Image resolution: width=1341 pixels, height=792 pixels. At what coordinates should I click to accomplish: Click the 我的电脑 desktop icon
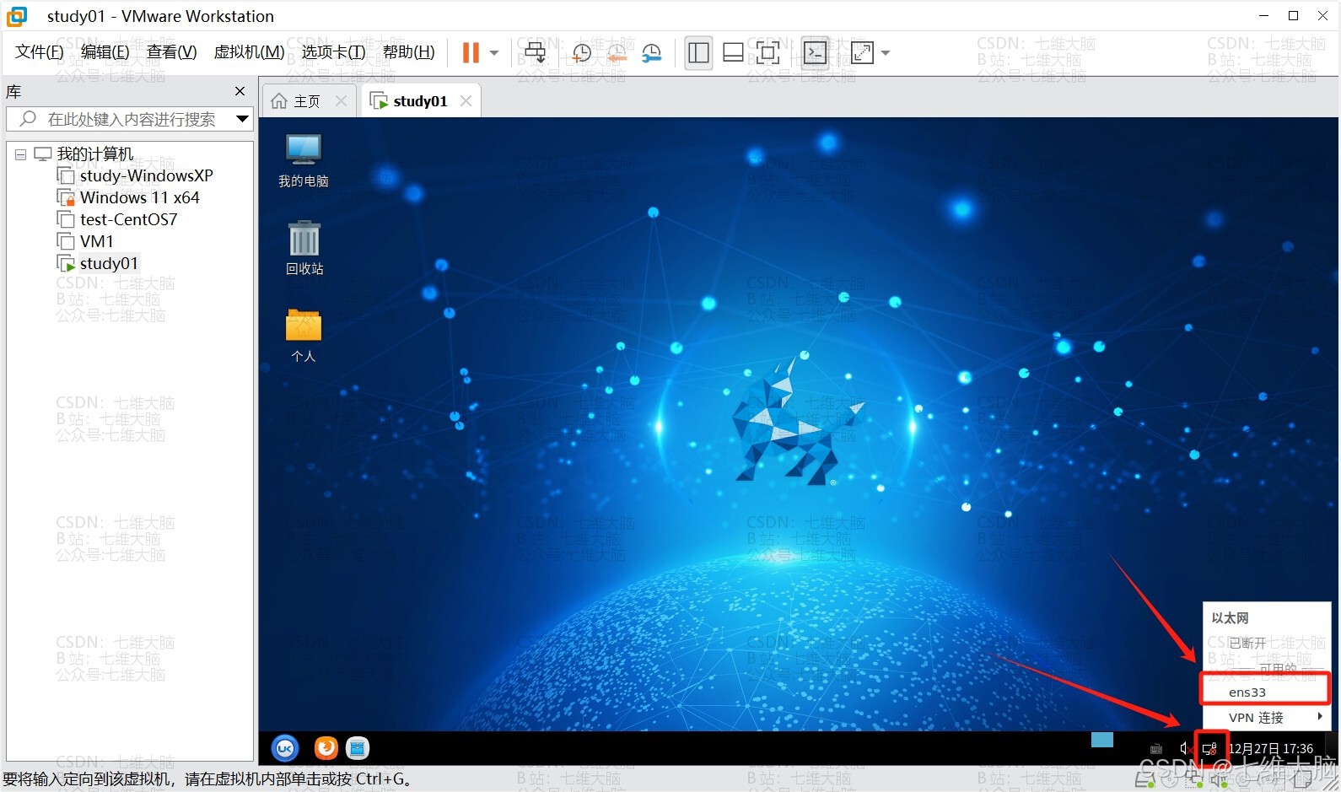tap(304, 160)
